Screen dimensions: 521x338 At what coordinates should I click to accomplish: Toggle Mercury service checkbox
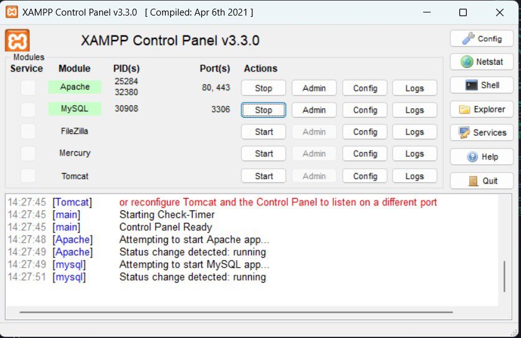28,153
